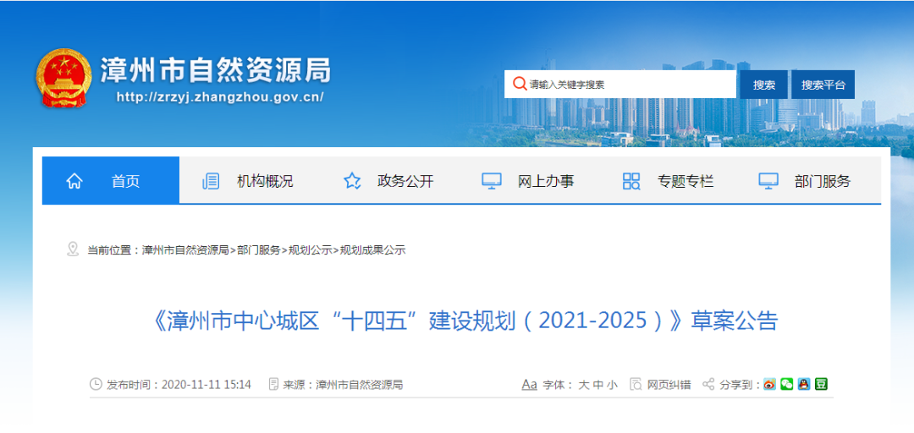Open the 网上办事 menu
Screen dimensions: 914x433
tap(545, 181)
